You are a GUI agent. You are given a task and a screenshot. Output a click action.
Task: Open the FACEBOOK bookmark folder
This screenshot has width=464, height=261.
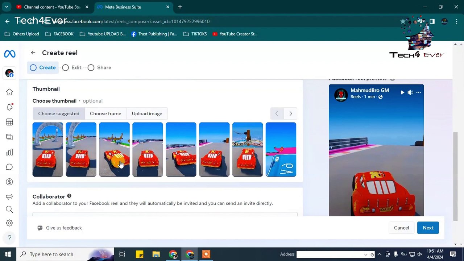pos(59,34)
